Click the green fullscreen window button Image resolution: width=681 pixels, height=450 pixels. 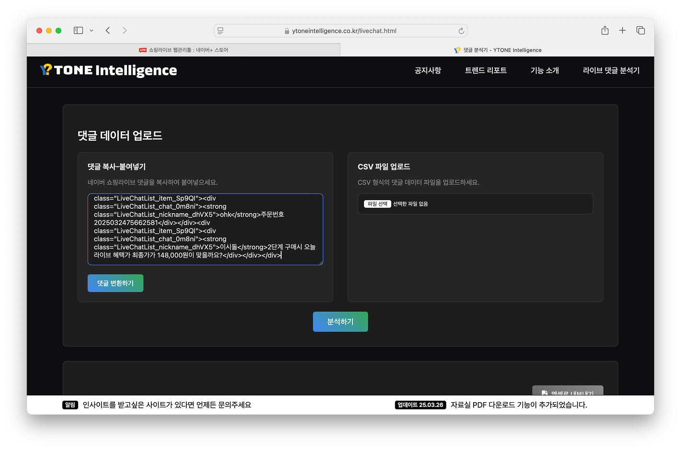[58, 31]
